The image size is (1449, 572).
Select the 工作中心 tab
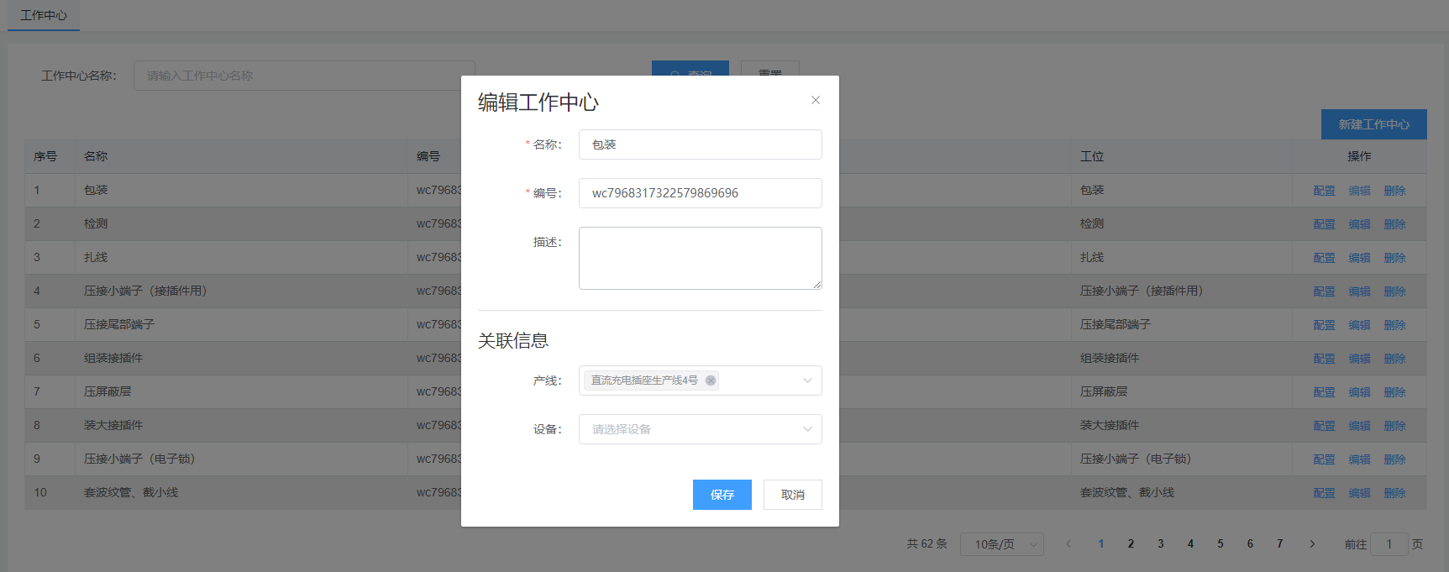(44, 15)
